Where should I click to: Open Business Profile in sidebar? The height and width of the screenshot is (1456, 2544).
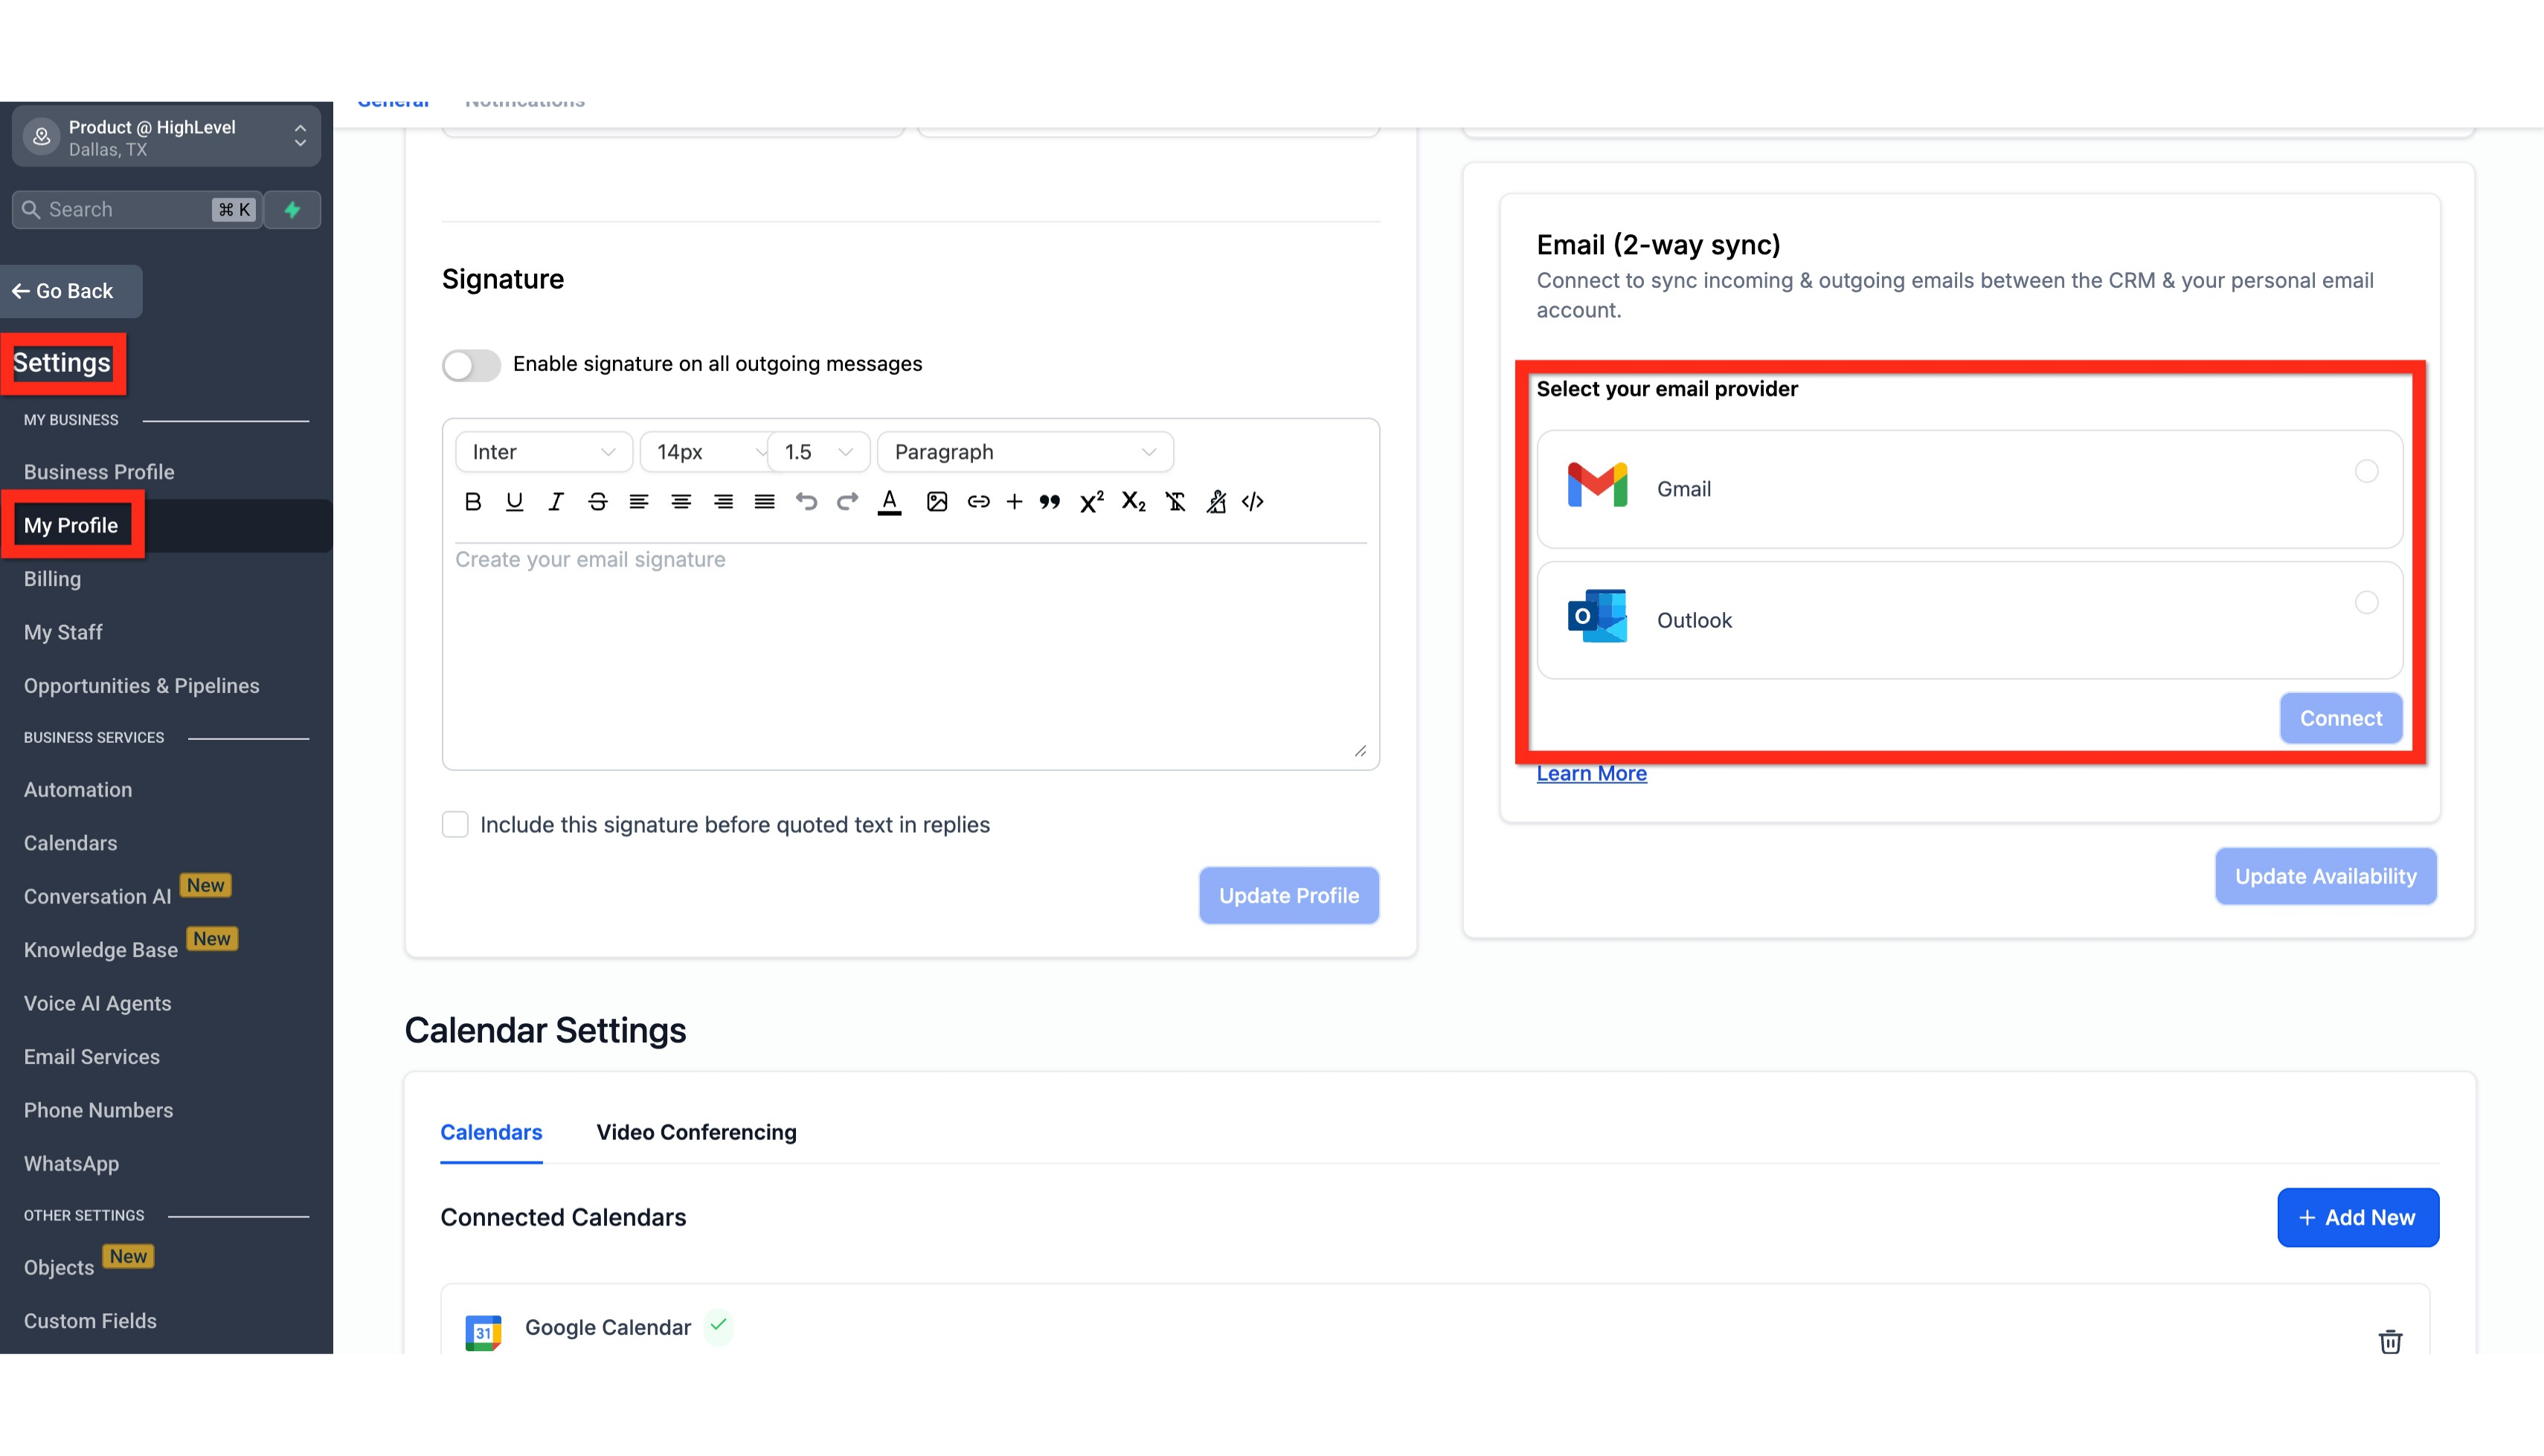[x=99, y=472]
